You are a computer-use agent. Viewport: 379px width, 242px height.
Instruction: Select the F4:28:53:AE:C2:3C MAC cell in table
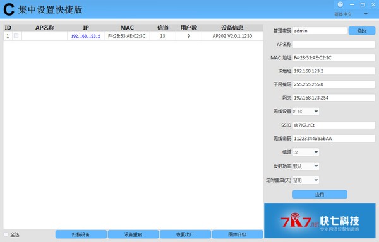point(127,36)
